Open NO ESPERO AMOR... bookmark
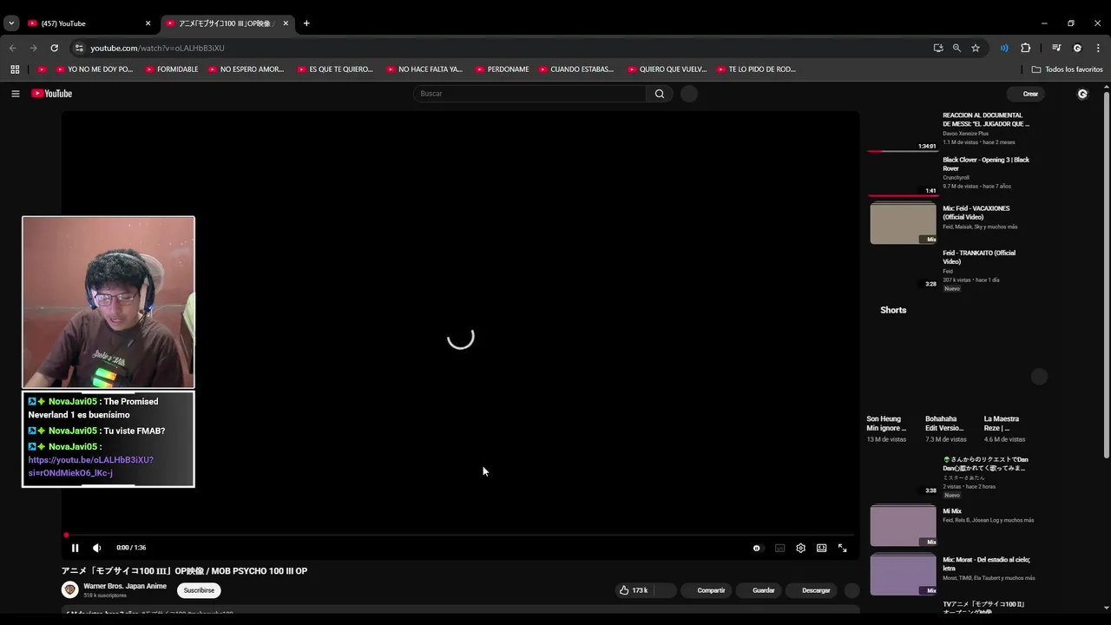The width and height of the screenshot is (1111, 625). click(246, 69)
